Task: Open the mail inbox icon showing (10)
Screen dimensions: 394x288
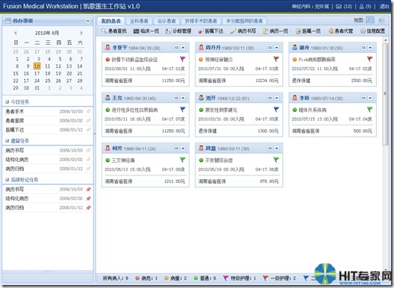Action: pyautogui.click(x=339, y=7)
